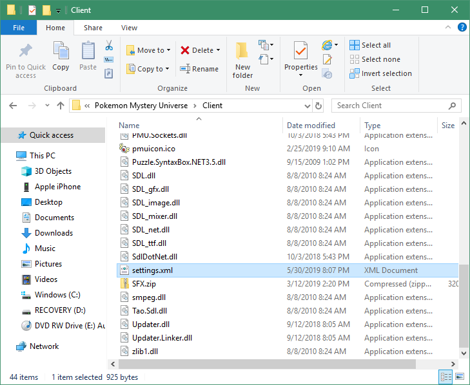Go up one folder level
The image size is (470, 385).
pos(61,106)
